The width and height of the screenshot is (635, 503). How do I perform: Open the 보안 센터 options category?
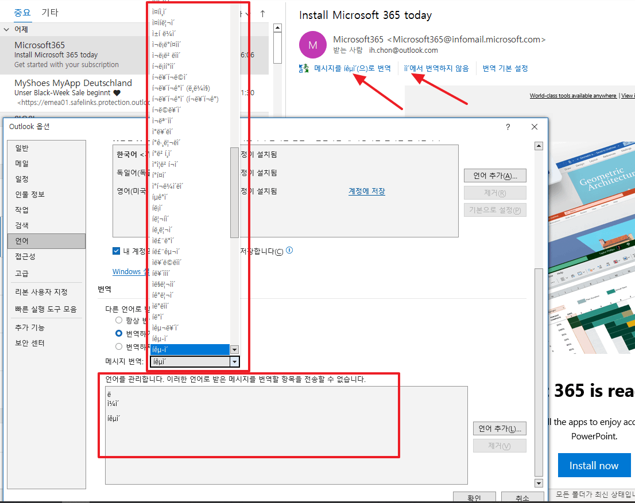(47, 343)
